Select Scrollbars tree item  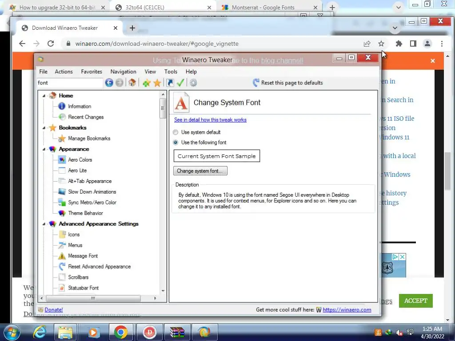click(x=78, y=277)
